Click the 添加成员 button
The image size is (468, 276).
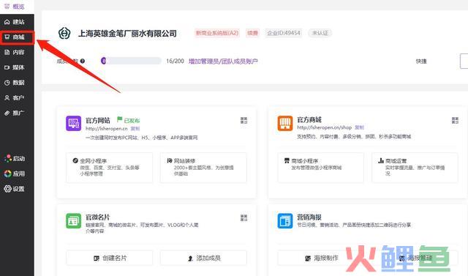click(x=203, y=258)
